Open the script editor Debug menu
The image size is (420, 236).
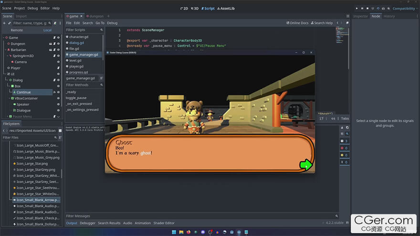(112, 23)
